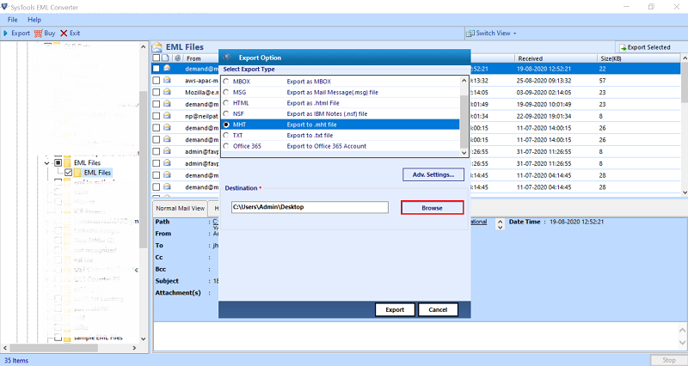Select the NSF export radio button
Image resolution: width=688 pixels, height=366 pixels.
[226, 113]
